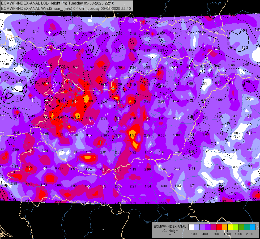The width and height of the screenshot is (260, 239).
Task: Click the legend tick label 800
Action: pyautogui.click(x=216, y=234)
